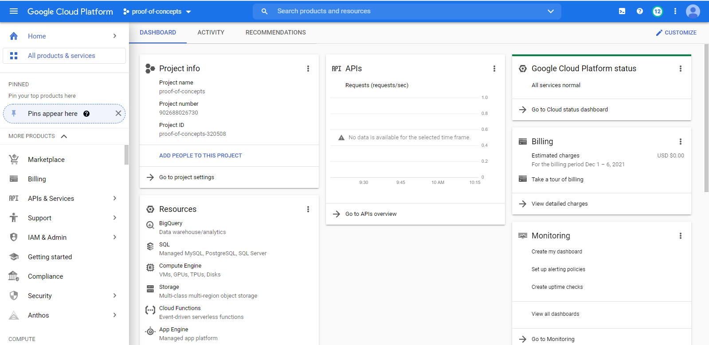
Task: Open the top bar settings kebab menu
Action: pos(675,11)
